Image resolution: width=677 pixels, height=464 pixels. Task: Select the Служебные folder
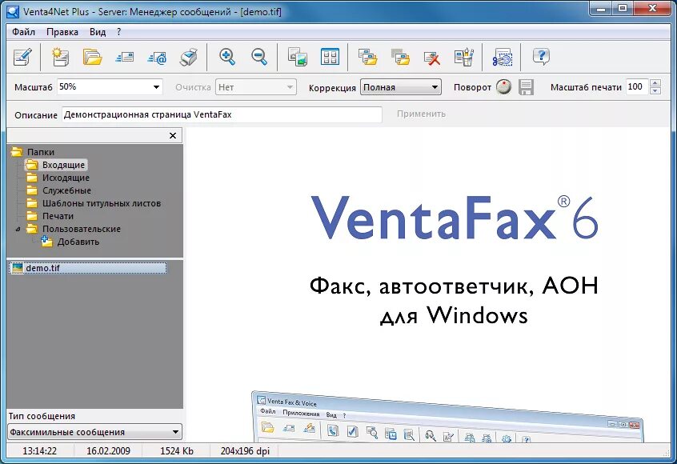pos(66,190)
